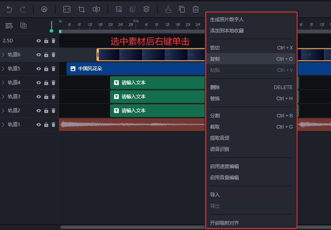Expand 轨道6 using its arrow
This screenshot has height=230, width=331.
(x=3, y=55)
